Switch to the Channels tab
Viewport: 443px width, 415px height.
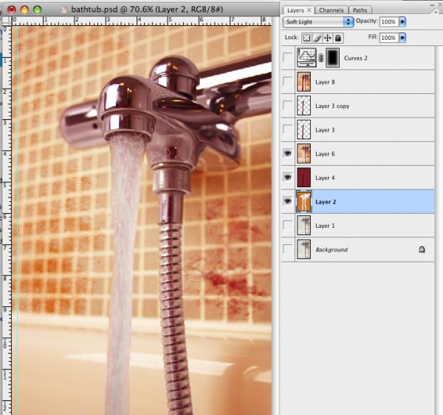click(x=331, y=10)
